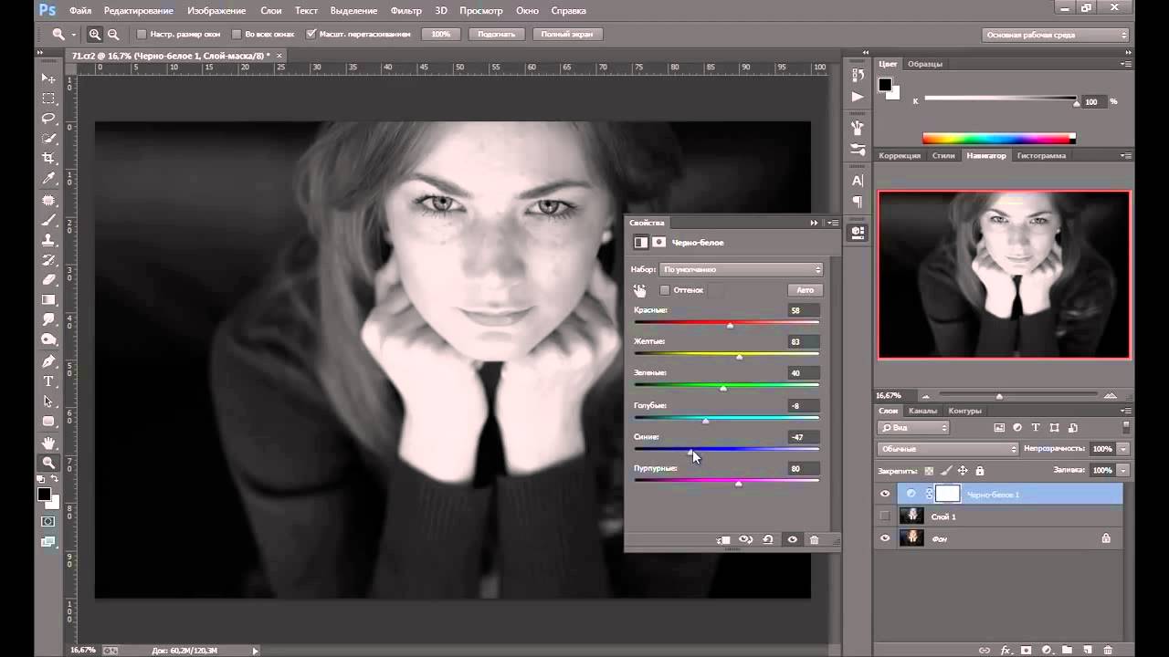Hide the Фон layer

[884, 538]
